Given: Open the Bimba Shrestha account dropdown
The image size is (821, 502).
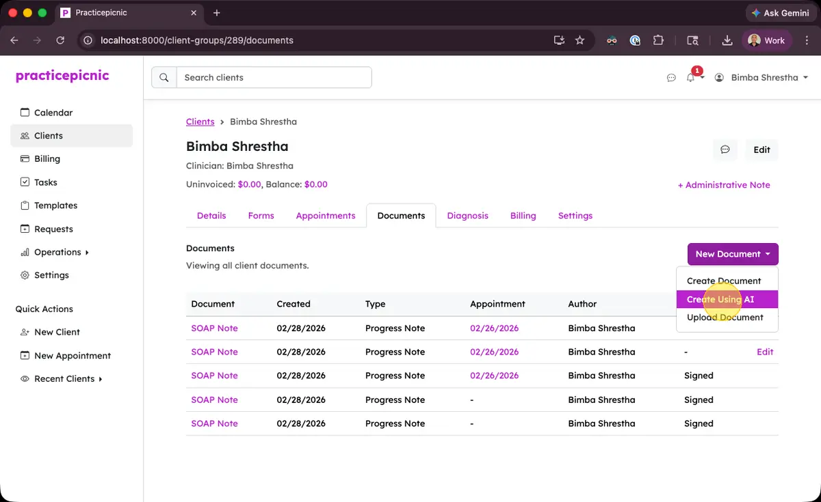Looking at the screenshot, I should pyautogui.click(x=761, y=77).
